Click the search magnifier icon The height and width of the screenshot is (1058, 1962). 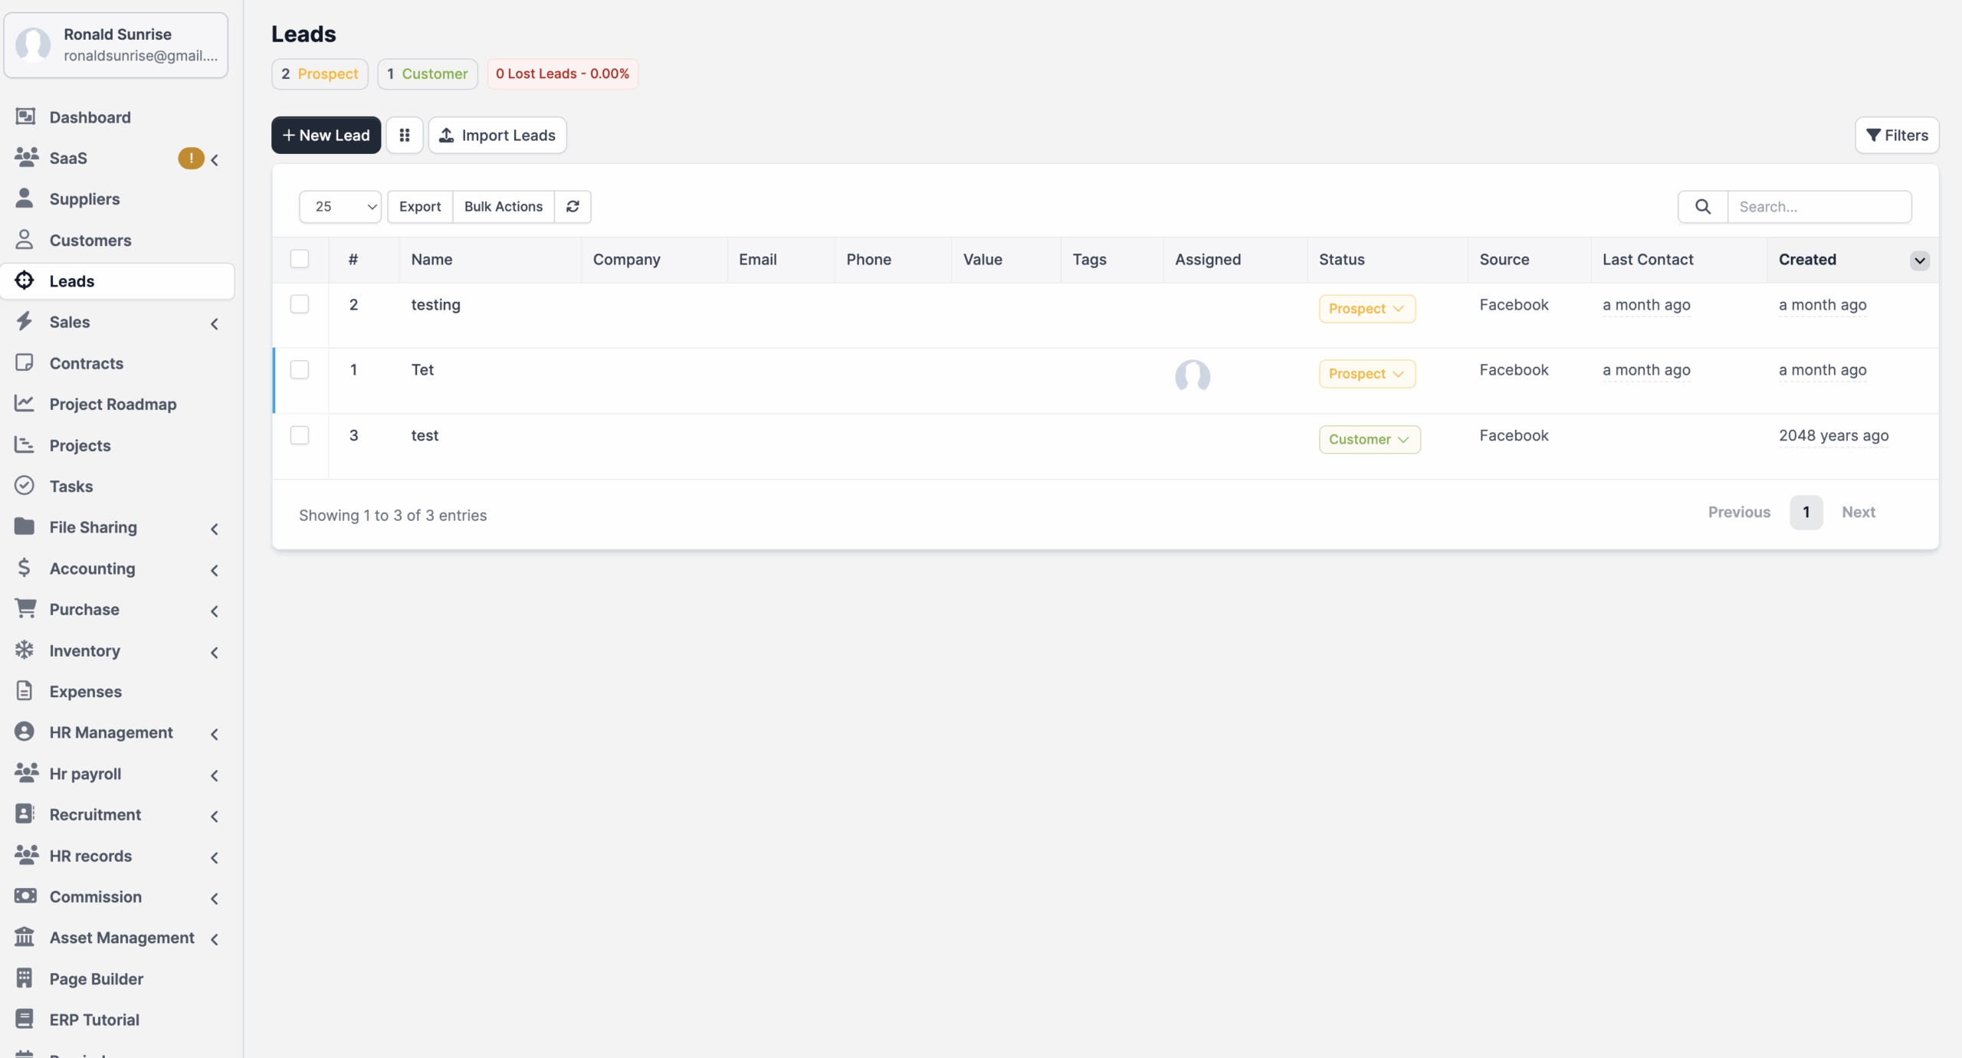1702,207
